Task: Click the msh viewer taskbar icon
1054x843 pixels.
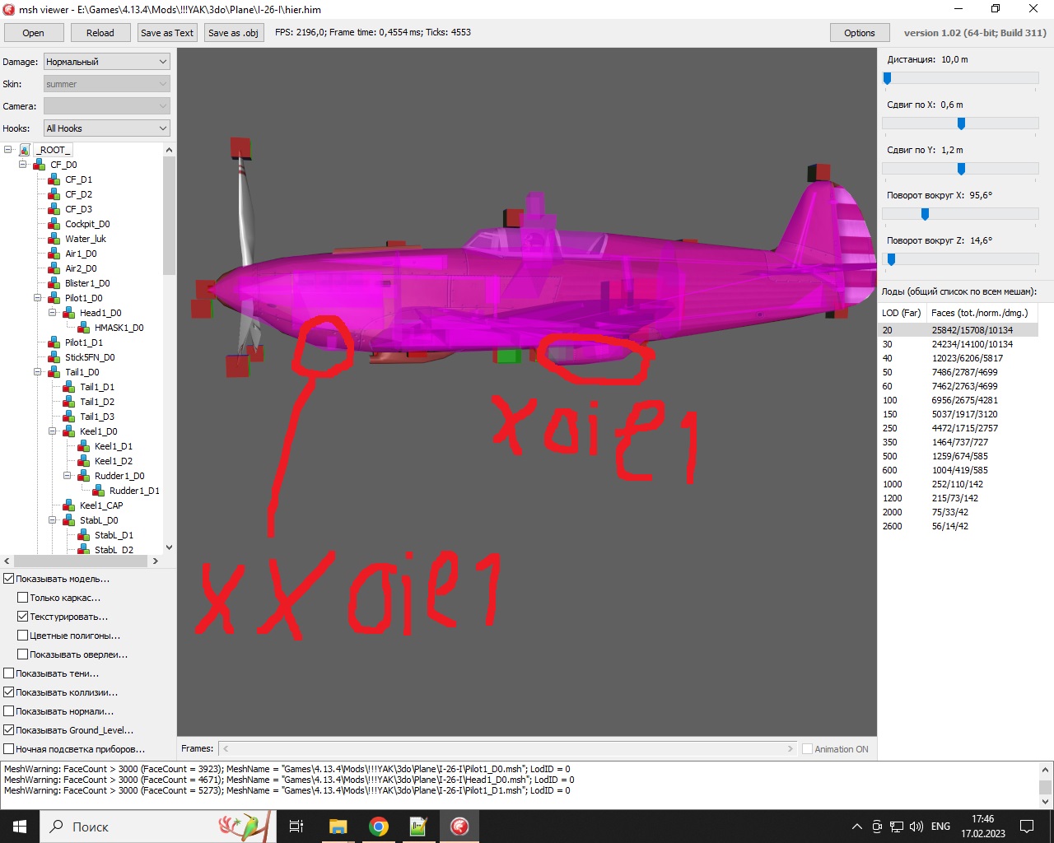Action: [459, 827]
